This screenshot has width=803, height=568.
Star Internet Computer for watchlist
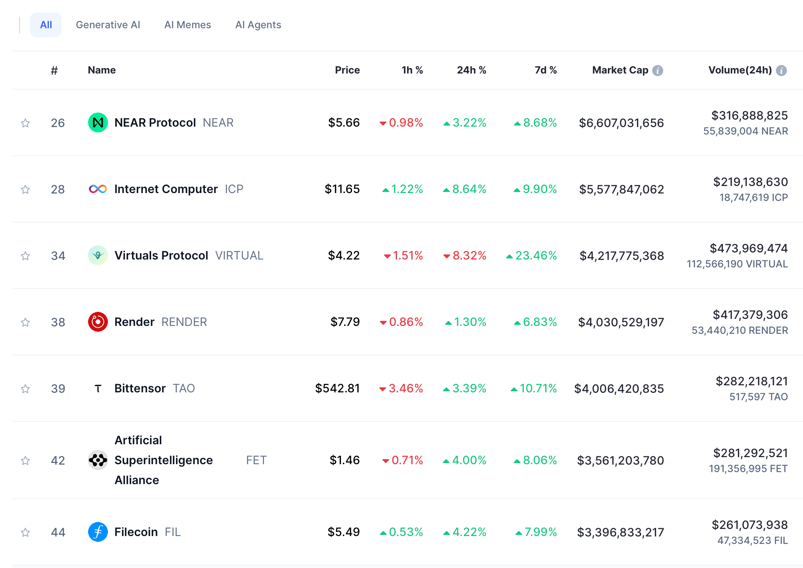pos(25,189)
